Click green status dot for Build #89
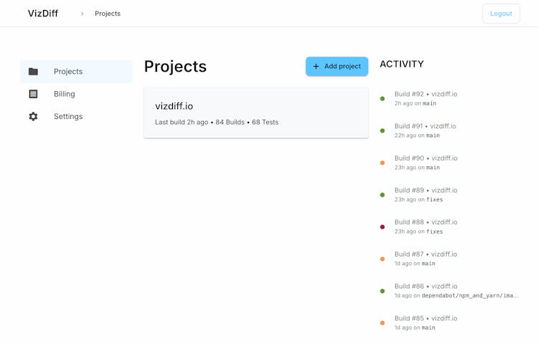This screenshot has height=344, width=538. point(382,195)
